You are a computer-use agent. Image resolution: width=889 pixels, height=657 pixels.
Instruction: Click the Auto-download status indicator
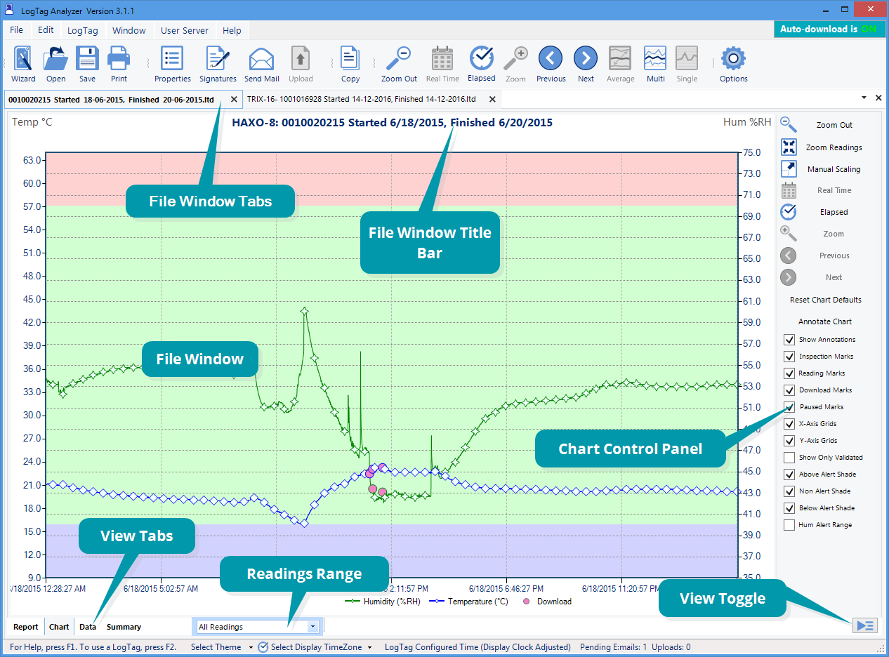(x=829, y=29)
